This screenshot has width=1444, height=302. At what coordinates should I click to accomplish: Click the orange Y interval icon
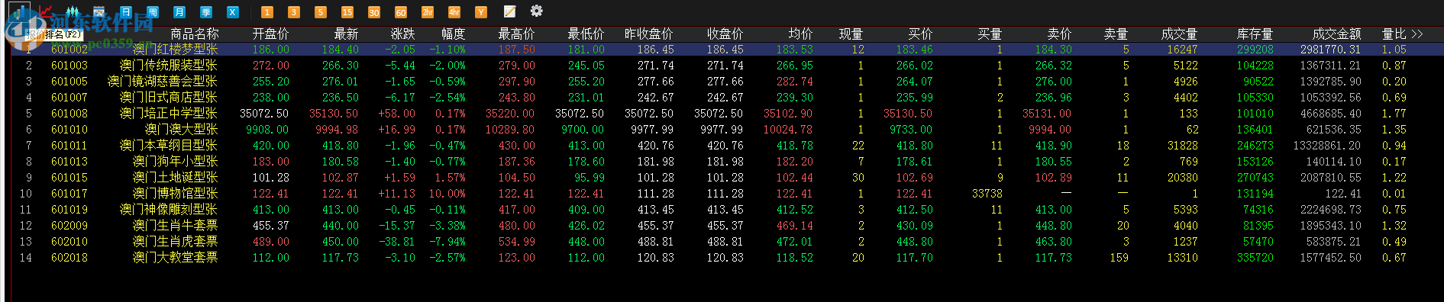tap(480, 11)
